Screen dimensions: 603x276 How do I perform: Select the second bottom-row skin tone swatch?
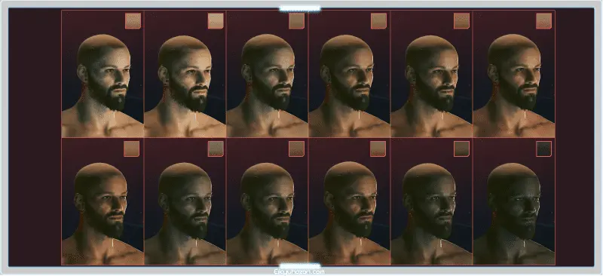point(216,149)
